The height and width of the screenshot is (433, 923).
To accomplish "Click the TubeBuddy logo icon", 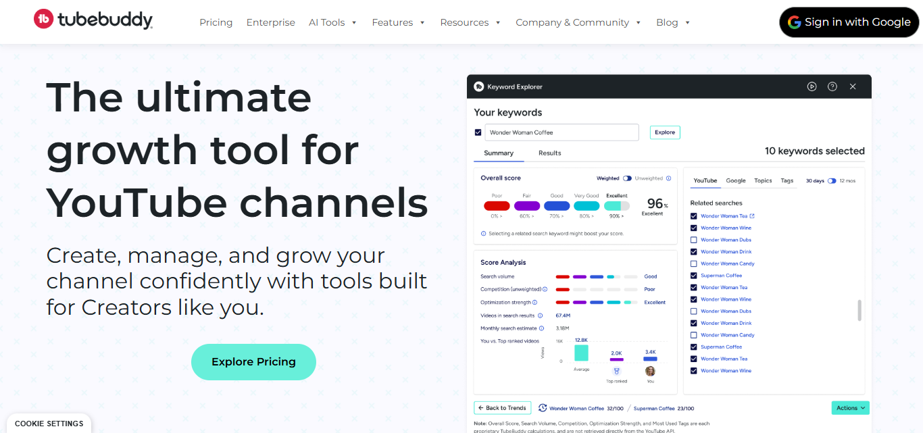I will point(44,20).
